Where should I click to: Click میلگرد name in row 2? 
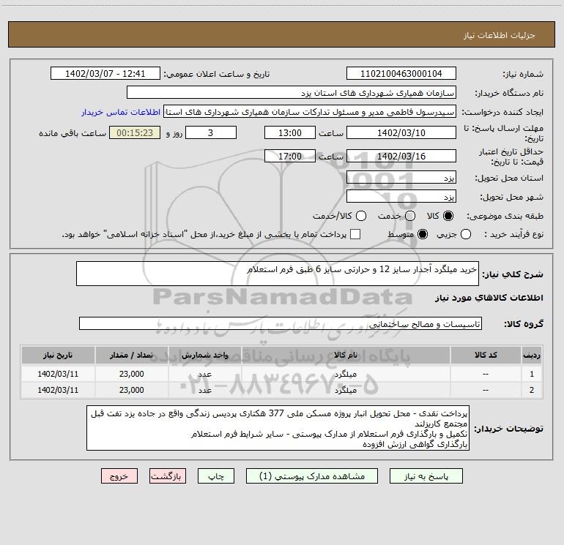(x=346, y=390)
